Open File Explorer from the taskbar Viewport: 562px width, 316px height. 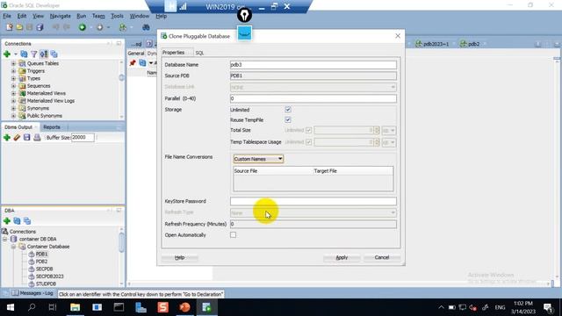click(75, 307)
